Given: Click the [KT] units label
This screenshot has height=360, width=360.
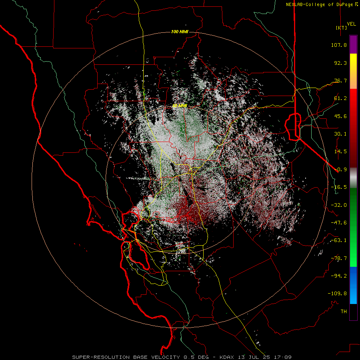Looking at the screenshot, I should coord(341,28).
